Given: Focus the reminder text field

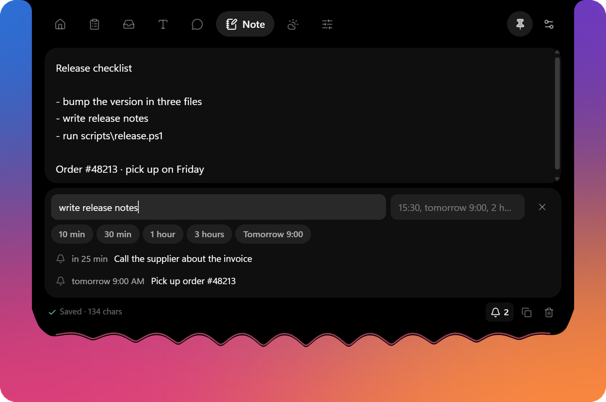Looking at the screenshot, I should tap(218, 207).
